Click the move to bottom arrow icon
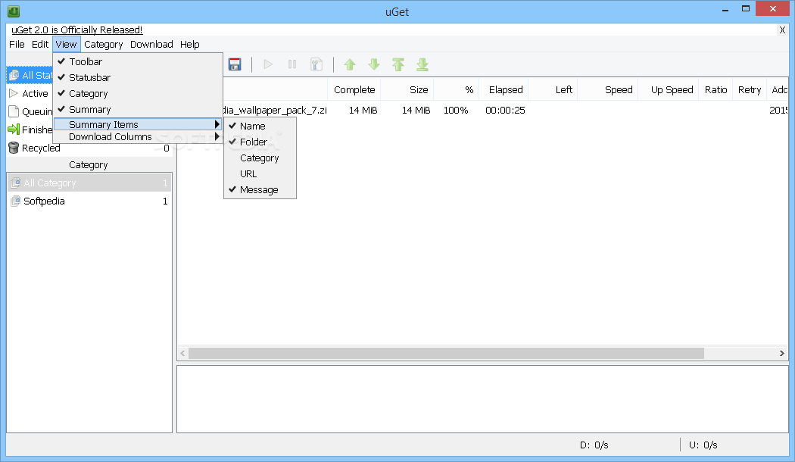The image size is (795, 462). (x=422, y=64)
